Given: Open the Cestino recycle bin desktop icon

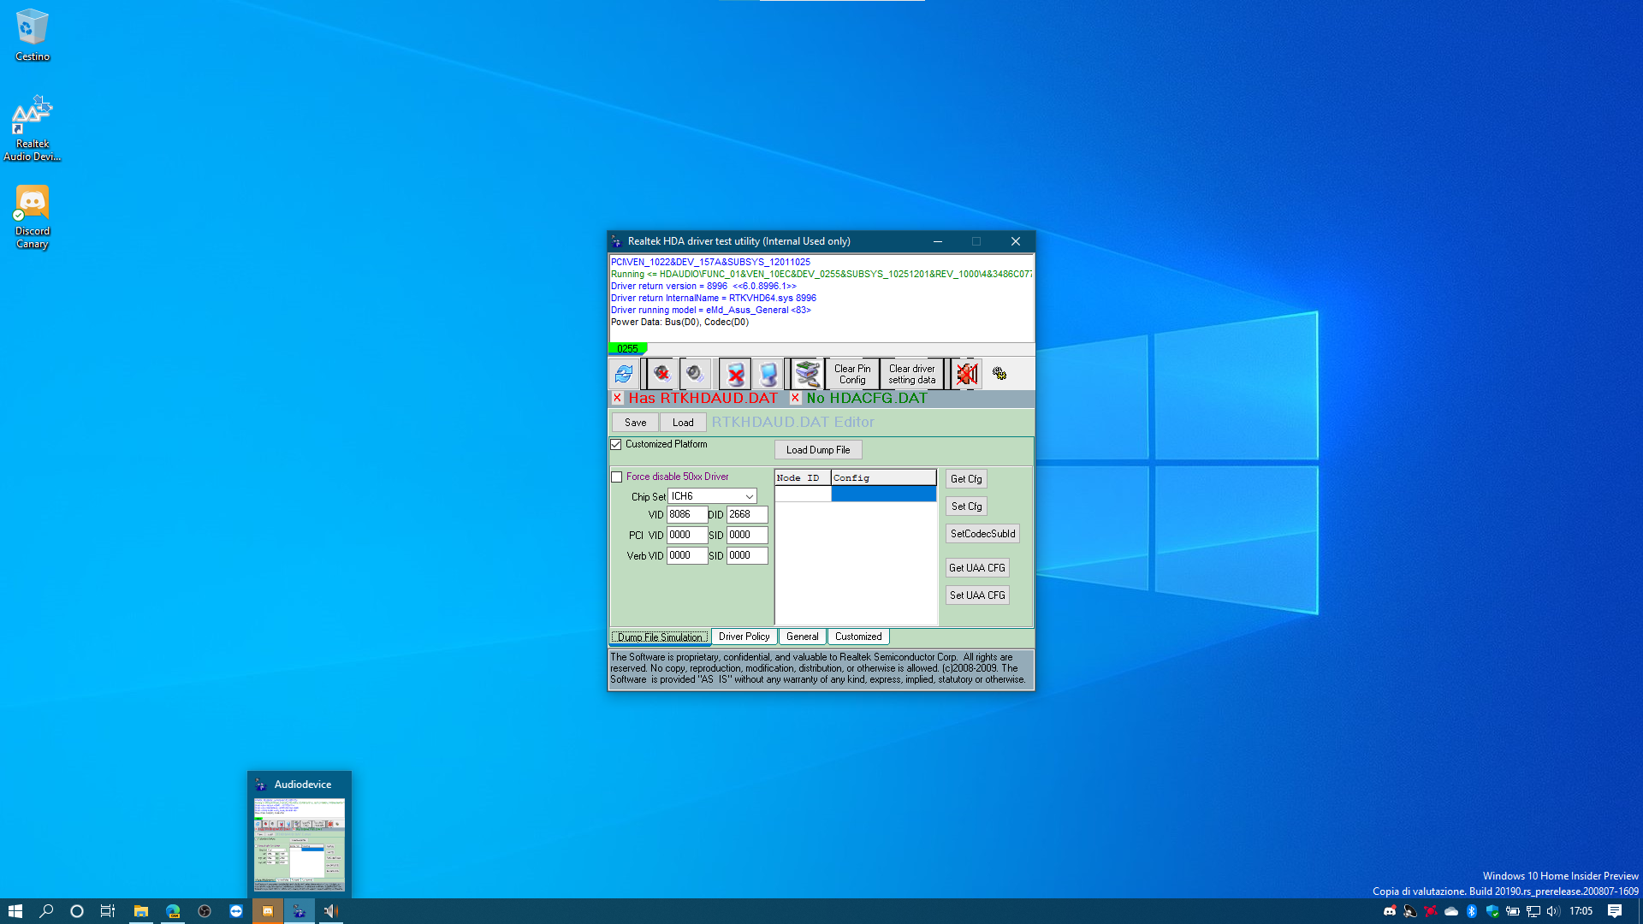Looking at the screenshot, I should pyautogui.click(x=33, y=36).
